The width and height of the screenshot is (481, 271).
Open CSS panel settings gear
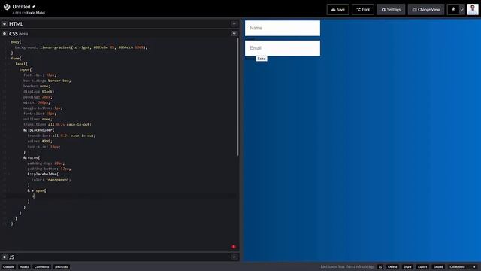pos(5,33)
